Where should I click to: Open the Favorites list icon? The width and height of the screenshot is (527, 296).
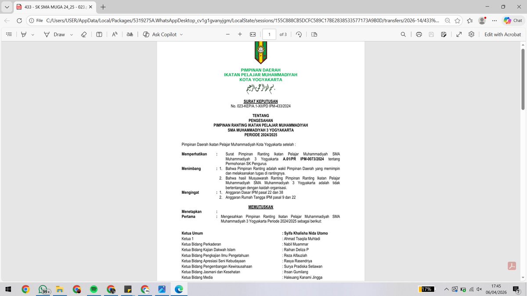click(x=470, y=21)
